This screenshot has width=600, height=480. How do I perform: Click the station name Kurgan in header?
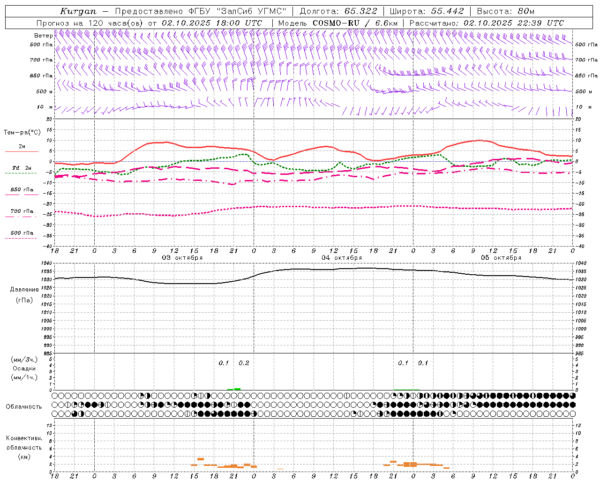coord(78,11)
